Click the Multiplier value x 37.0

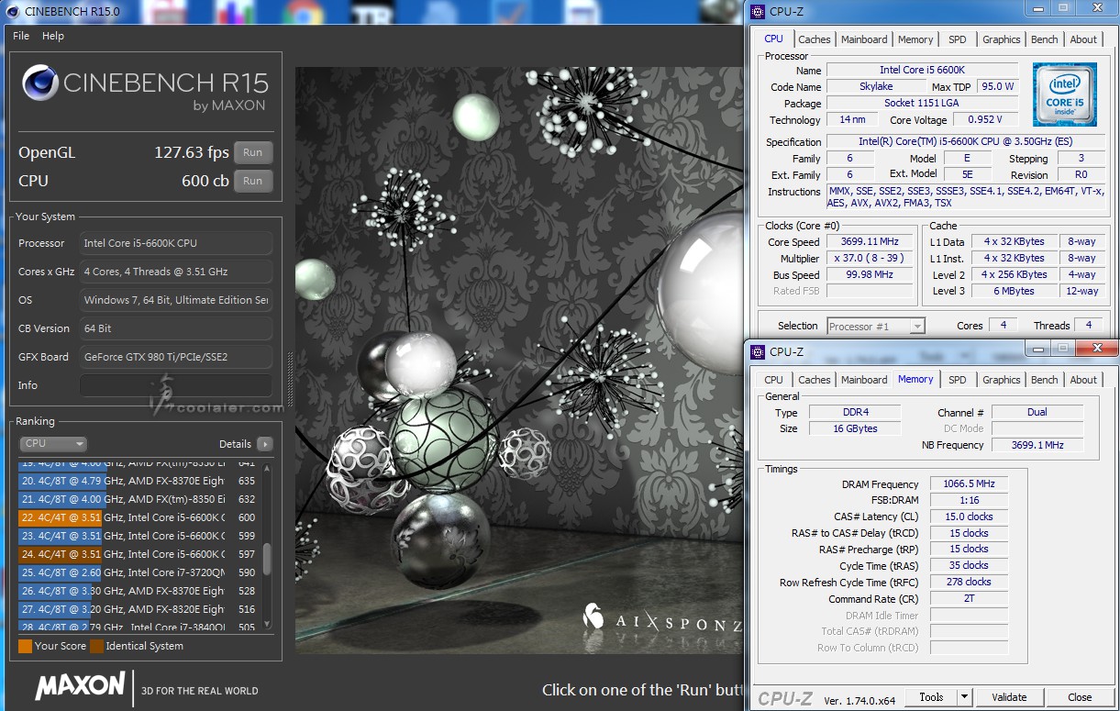pyautogui.click(x=871, y=259)
